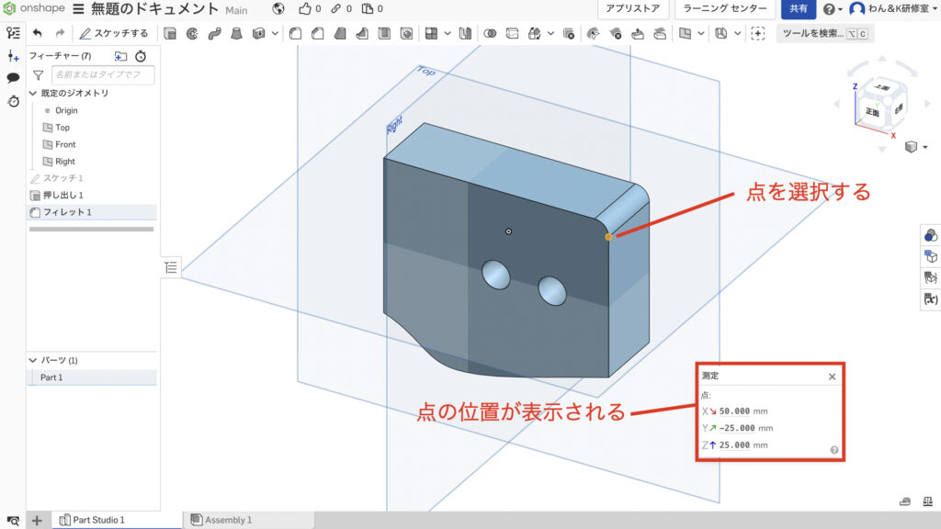
Task: Collapse the 既定のジオメトリ folder
Action: pyautogui.click(x=33, y=94)
